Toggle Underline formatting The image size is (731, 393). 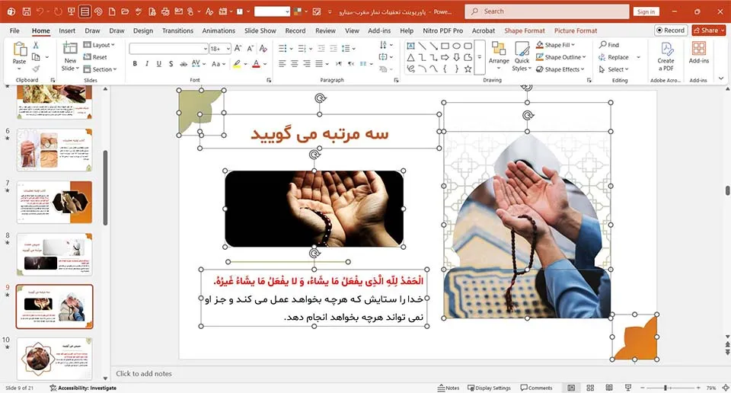pyautogui.click(x=159, y=64)
